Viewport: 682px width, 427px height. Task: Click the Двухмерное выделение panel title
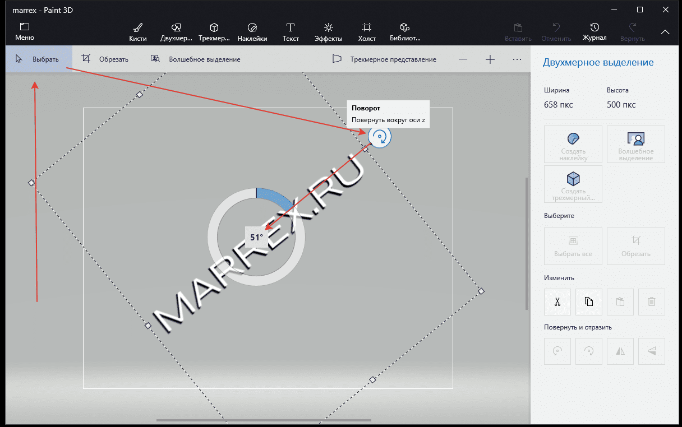[x=598, y=62]
